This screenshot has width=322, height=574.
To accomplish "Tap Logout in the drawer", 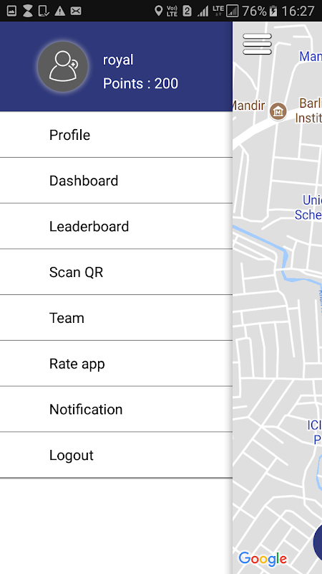I will pyautogui.click(x=116, y=455).
